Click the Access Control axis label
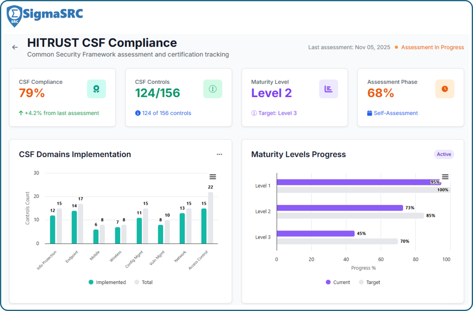 pyautogui.click(x=199, y=260)
